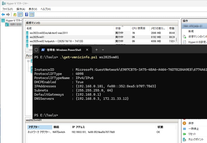
Task: Click the NATSwitch connection cell
Action: coord(59,132)
